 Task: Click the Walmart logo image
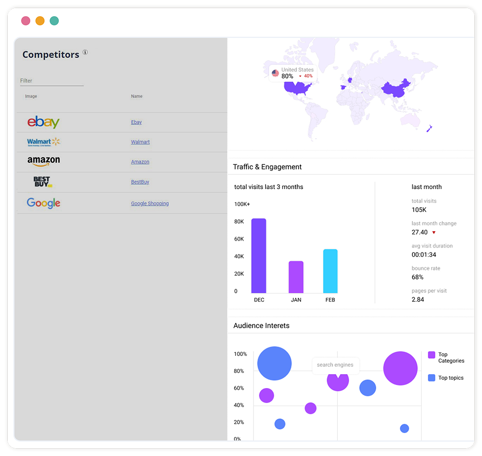43,142
